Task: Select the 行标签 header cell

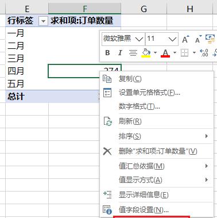Action: pos(27,21)
